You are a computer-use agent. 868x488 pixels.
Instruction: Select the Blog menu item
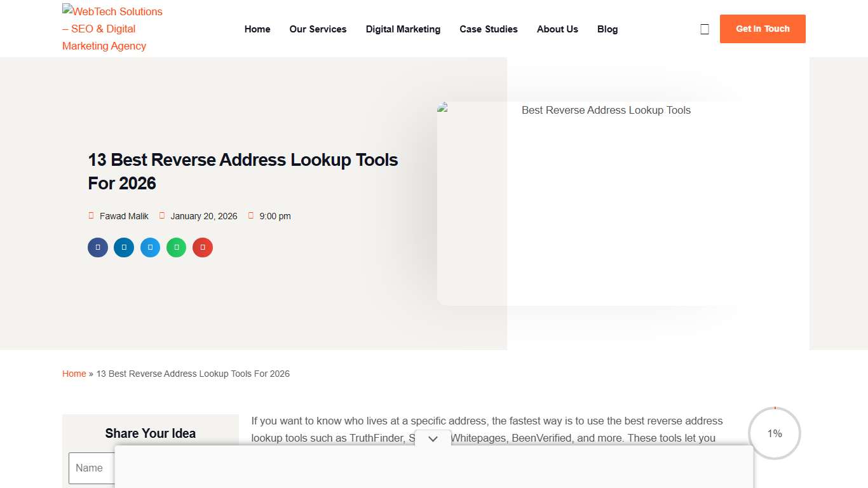(x=607, y=29)
